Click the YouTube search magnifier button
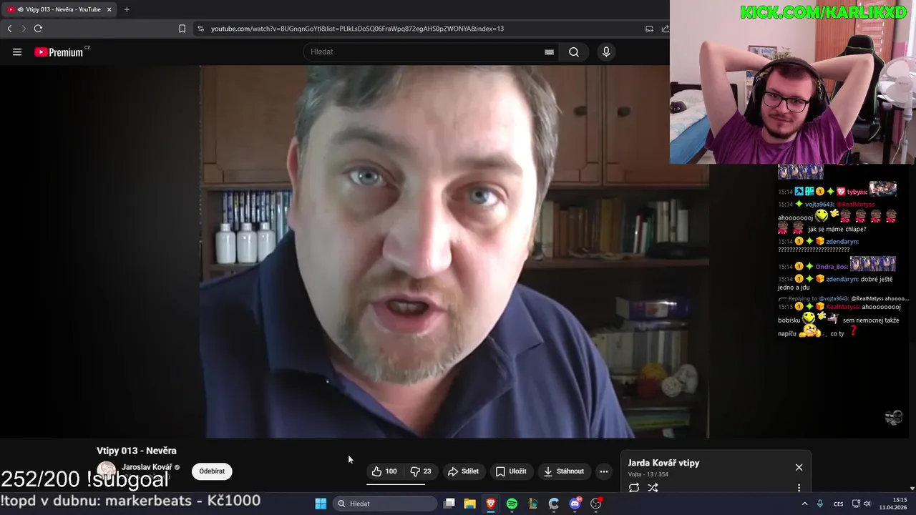This screenshot has width=916, height=515. (x=574, y=52)
